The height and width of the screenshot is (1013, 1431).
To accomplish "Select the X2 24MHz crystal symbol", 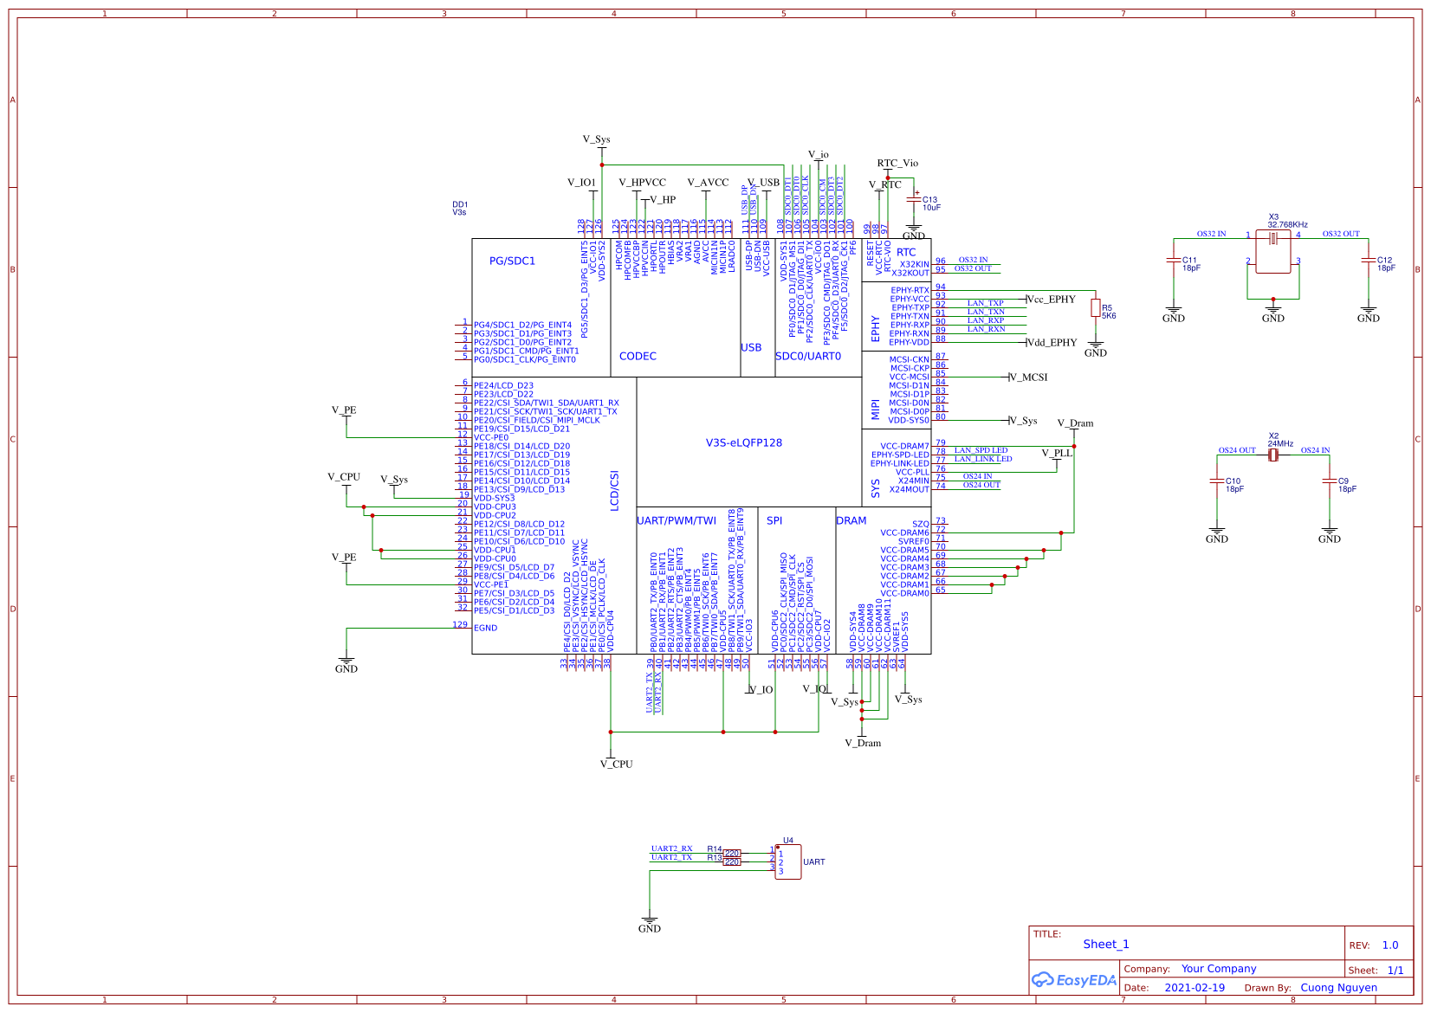I will point(1273,455).
